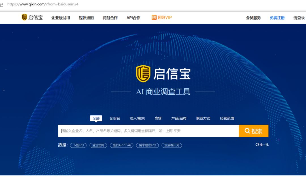Screen dimensions: 306x187
Task: Select the 企业名 search tab
Action: click(114, 118)
